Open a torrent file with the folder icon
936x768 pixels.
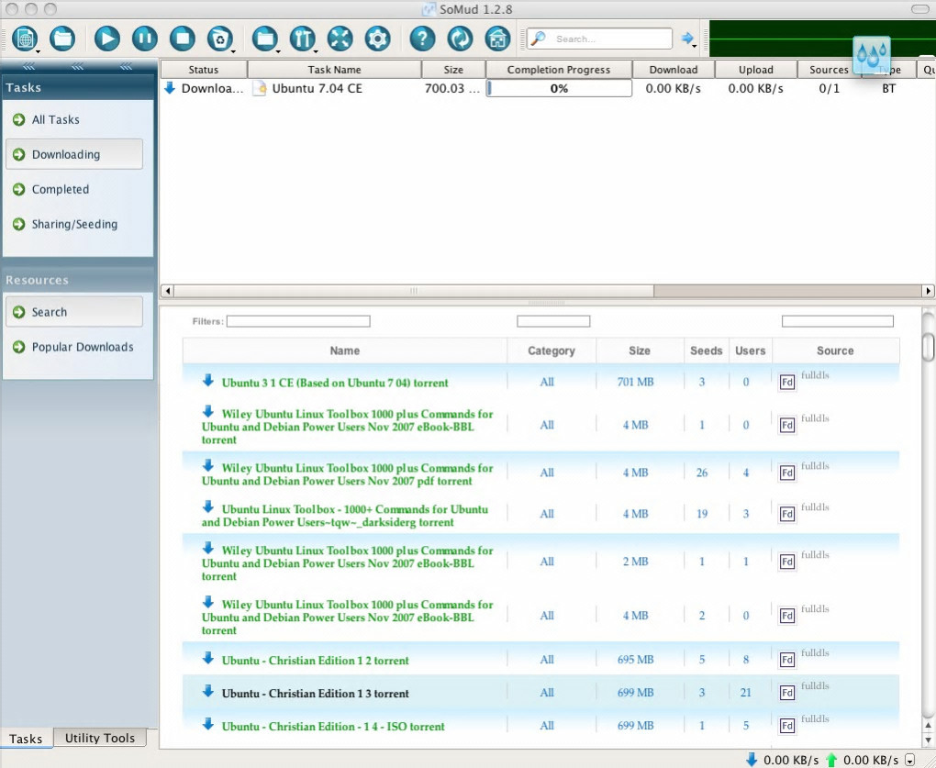(x=62, y=39)
